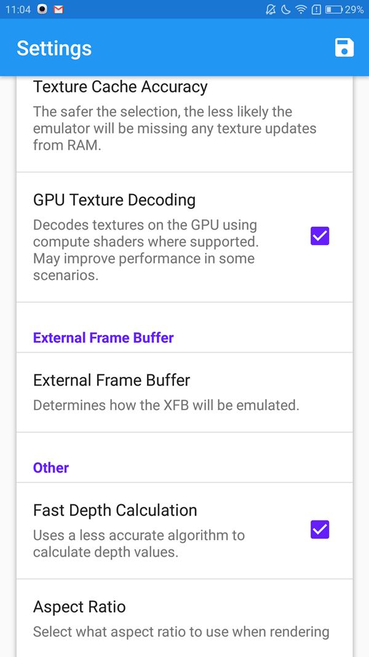
Task: Disable the Fast Depth Calculation checkbox
Action: pyautogui.click(x=320, y=530)
